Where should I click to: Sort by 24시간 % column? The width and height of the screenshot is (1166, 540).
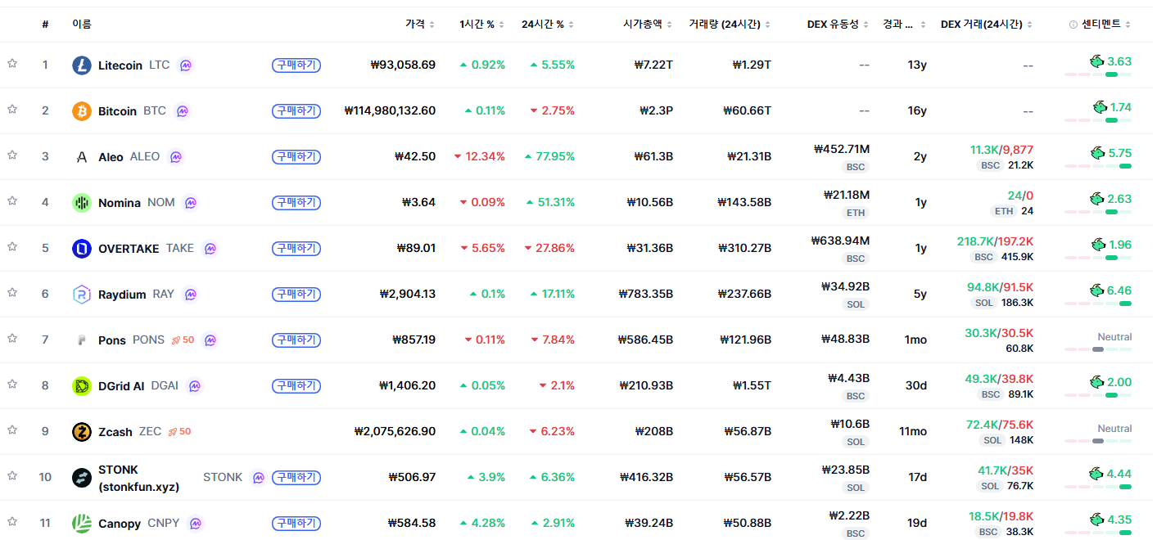click(x=548, y=25)
